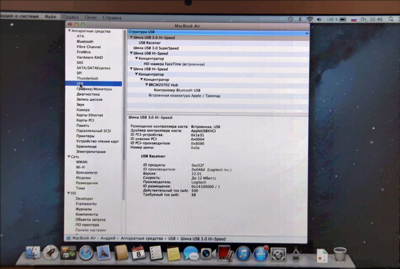Click Шина USB 3.0 Hi-Speed path segment

[x=203, y=239]
